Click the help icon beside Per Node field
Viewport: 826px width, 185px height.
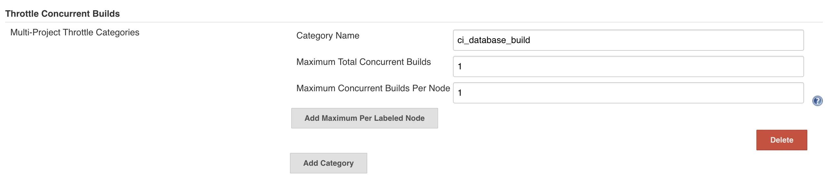coord(817,101)
